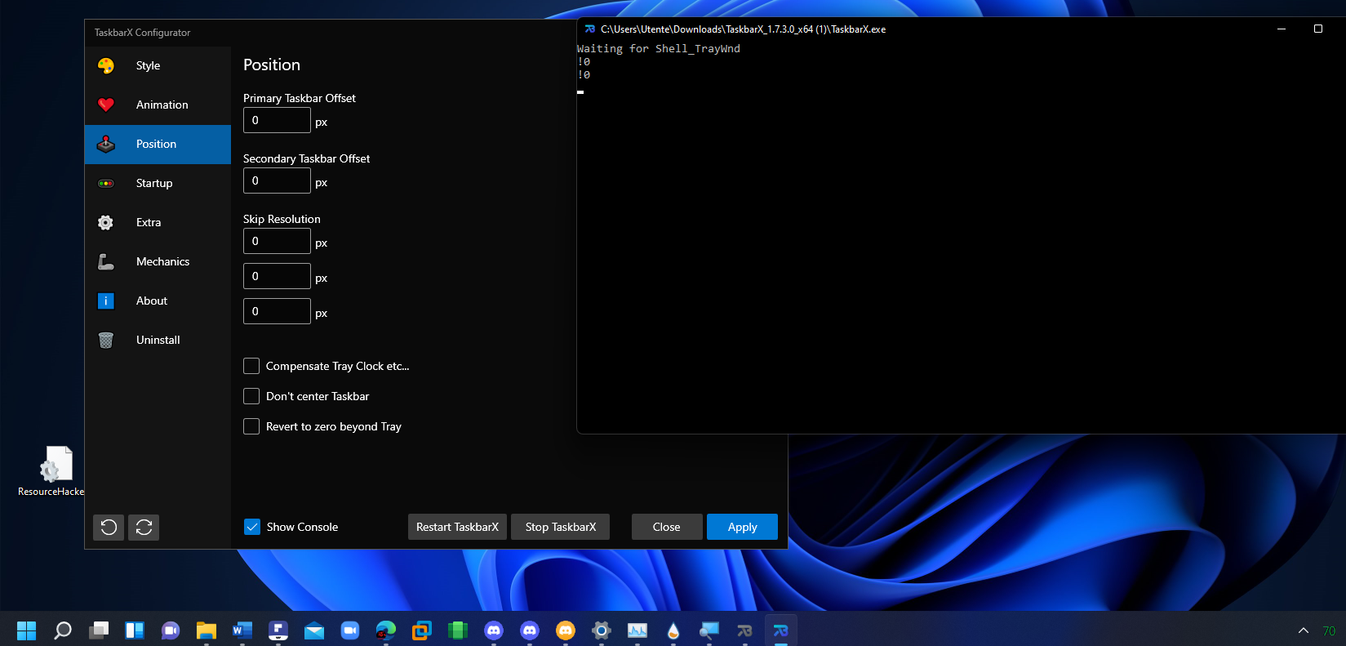1346x646 pixels.
Task: Click the refresh circular arrows icon button
Action: 144,528
